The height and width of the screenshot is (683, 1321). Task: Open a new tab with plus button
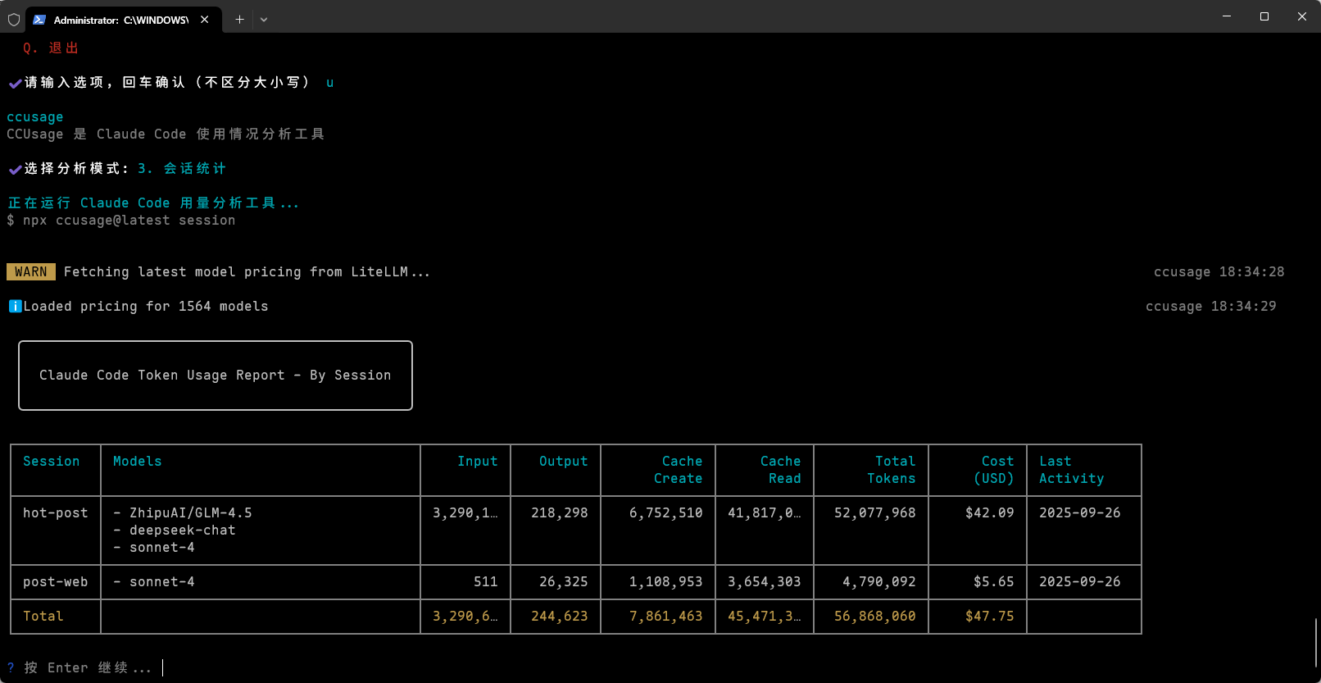pos(239,20)
